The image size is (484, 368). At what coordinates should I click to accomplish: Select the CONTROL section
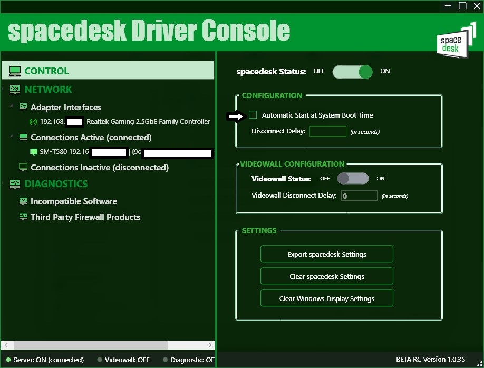point(108,71)
